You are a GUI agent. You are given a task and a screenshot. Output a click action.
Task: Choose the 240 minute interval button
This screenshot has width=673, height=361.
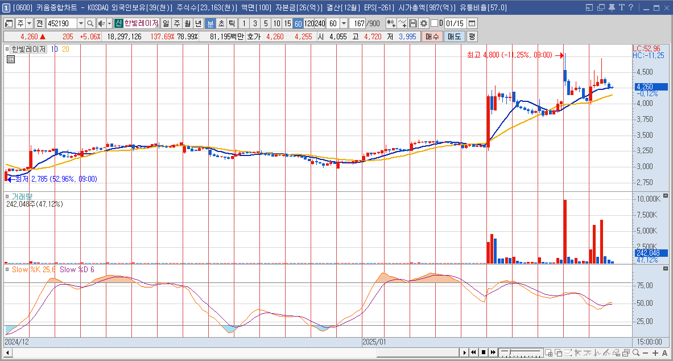(x=320, y=23)
